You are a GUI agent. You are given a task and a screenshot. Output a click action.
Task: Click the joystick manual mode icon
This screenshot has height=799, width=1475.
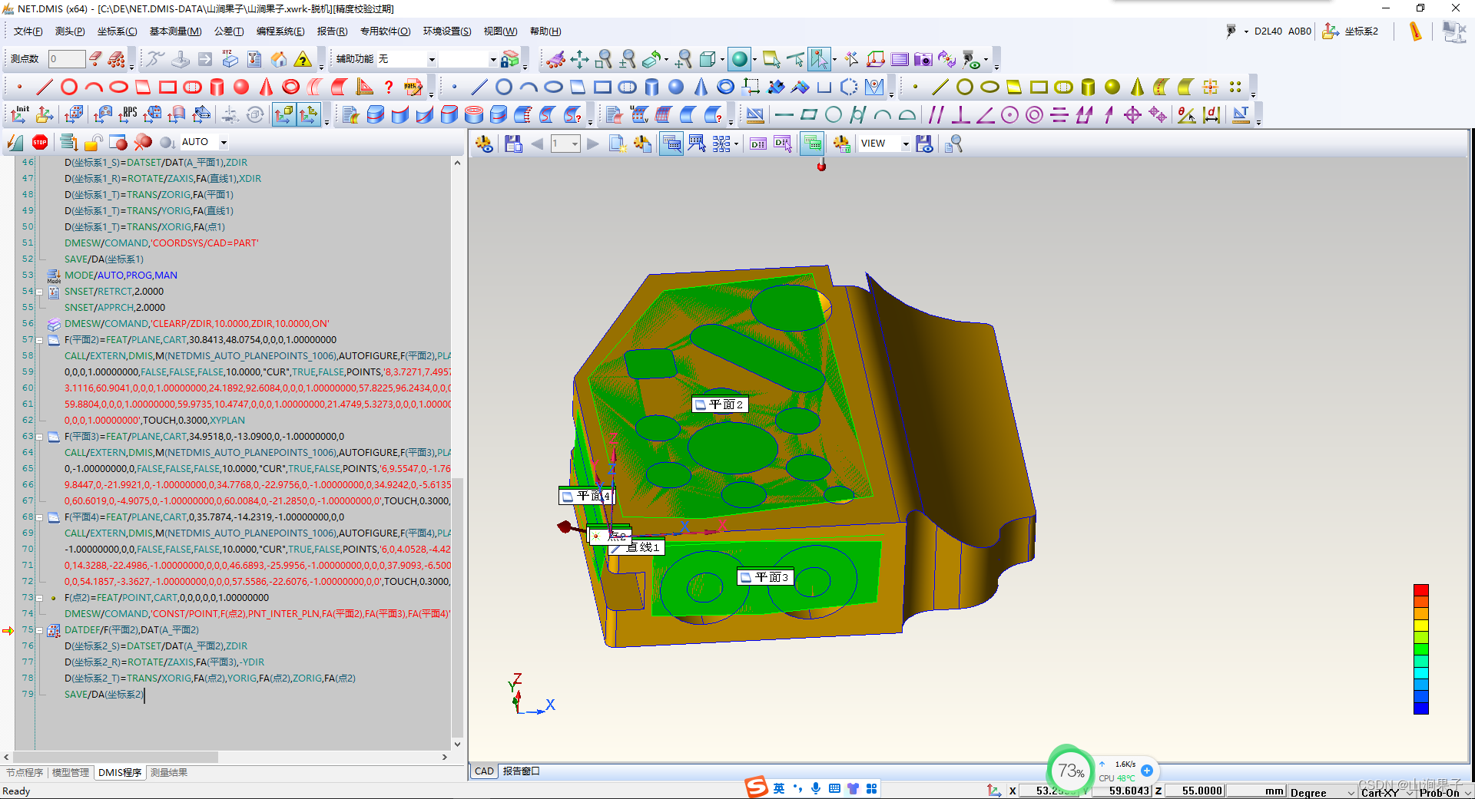[x=179, y=59]
